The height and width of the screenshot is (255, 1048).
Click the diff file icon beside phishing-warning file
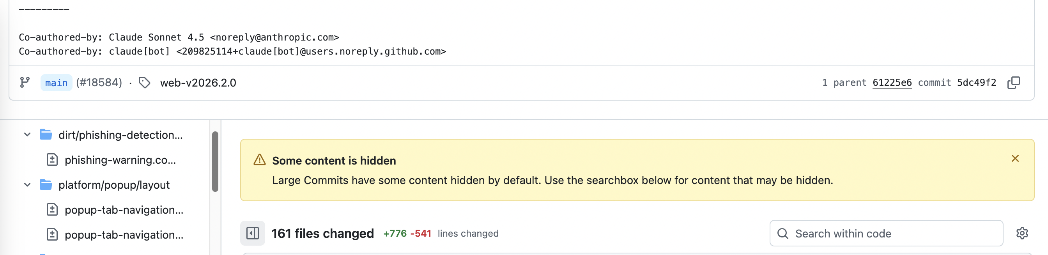coord(52,160)
